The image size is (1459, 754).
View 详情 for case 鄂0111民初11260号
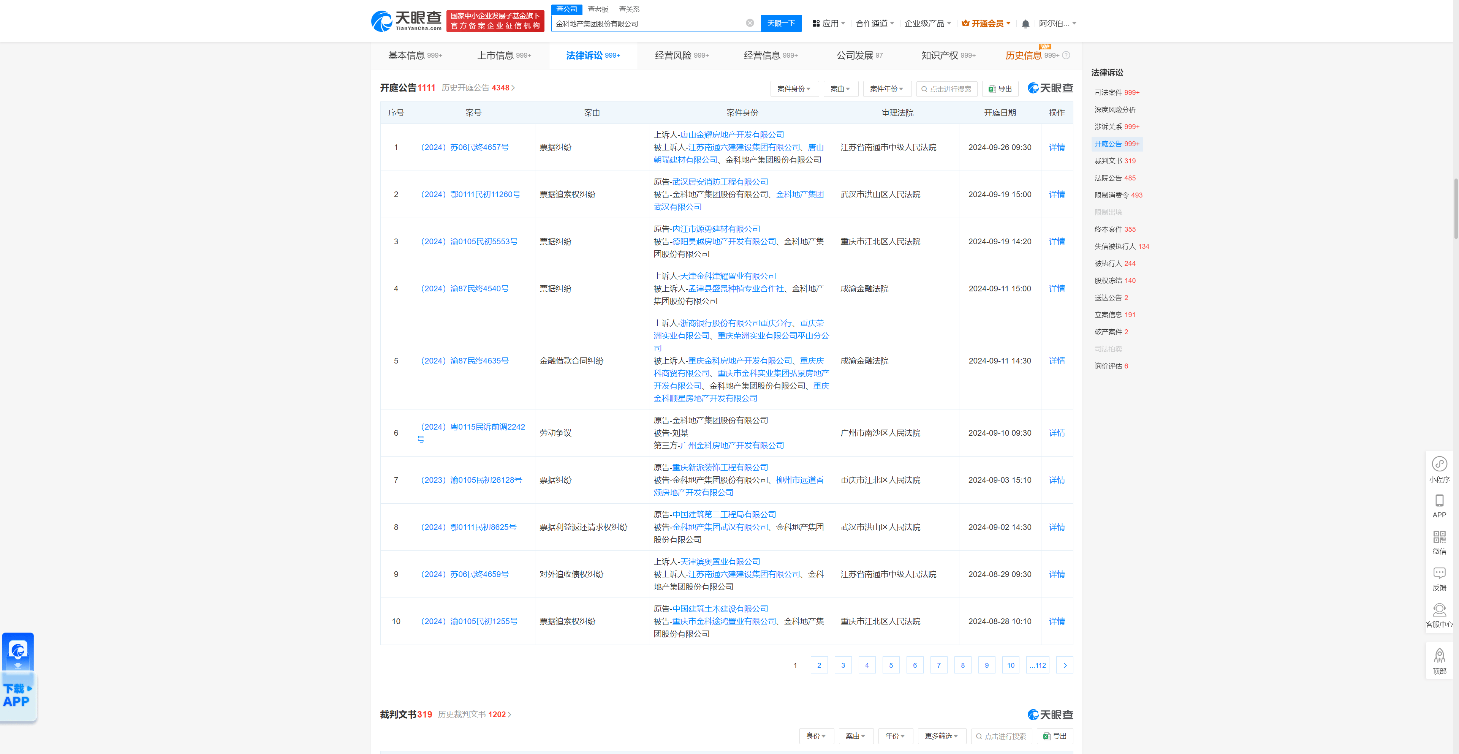point(1056,194)
